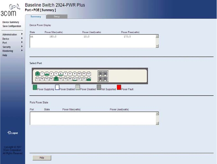Click inside the empty Ports Power State list
This screenshot has width=217, height=164.
tap(93, 118)
